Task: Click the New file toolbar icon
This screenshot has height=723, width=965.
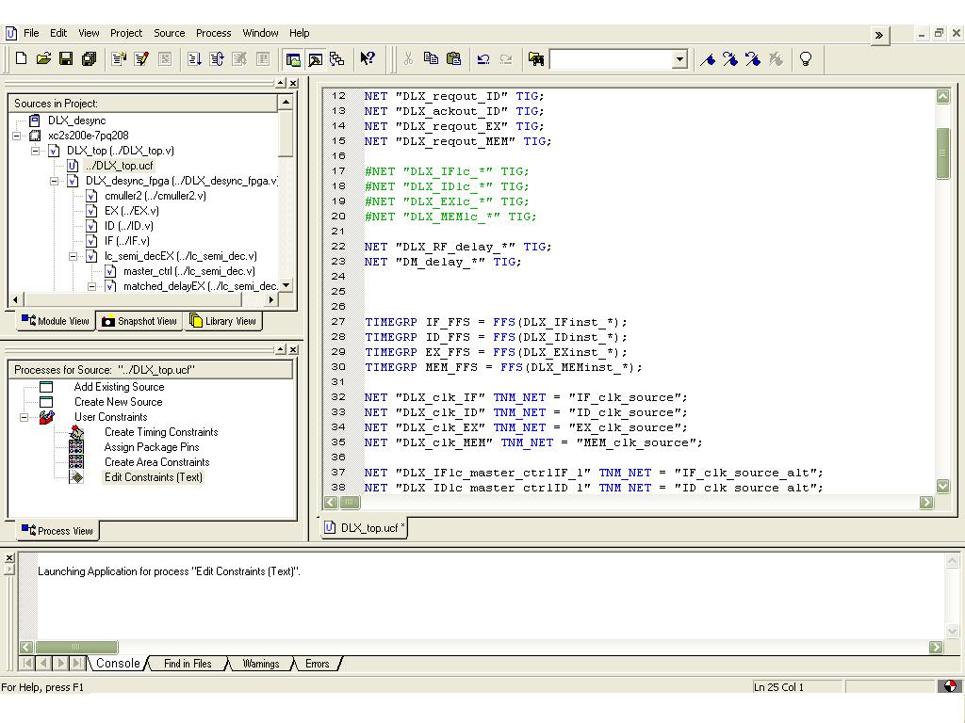Action: (x=21, y=59)
